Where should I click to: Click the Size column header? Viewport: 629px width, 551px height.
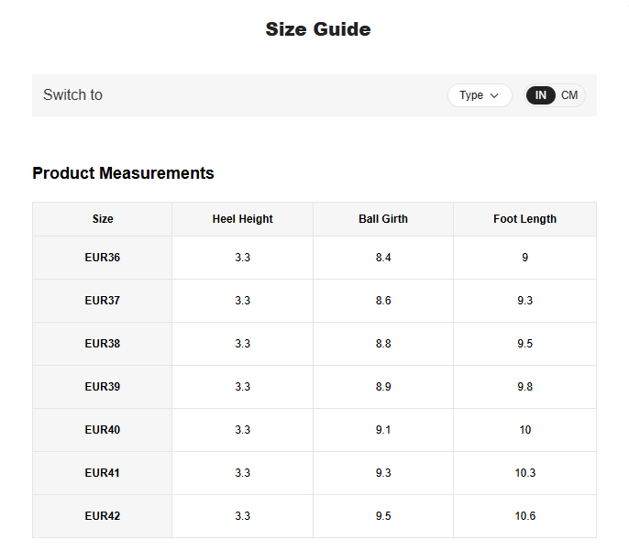103,219
